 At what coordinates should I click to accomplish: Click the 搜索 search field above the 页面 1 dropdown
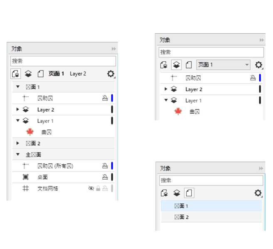pos(211,52)
